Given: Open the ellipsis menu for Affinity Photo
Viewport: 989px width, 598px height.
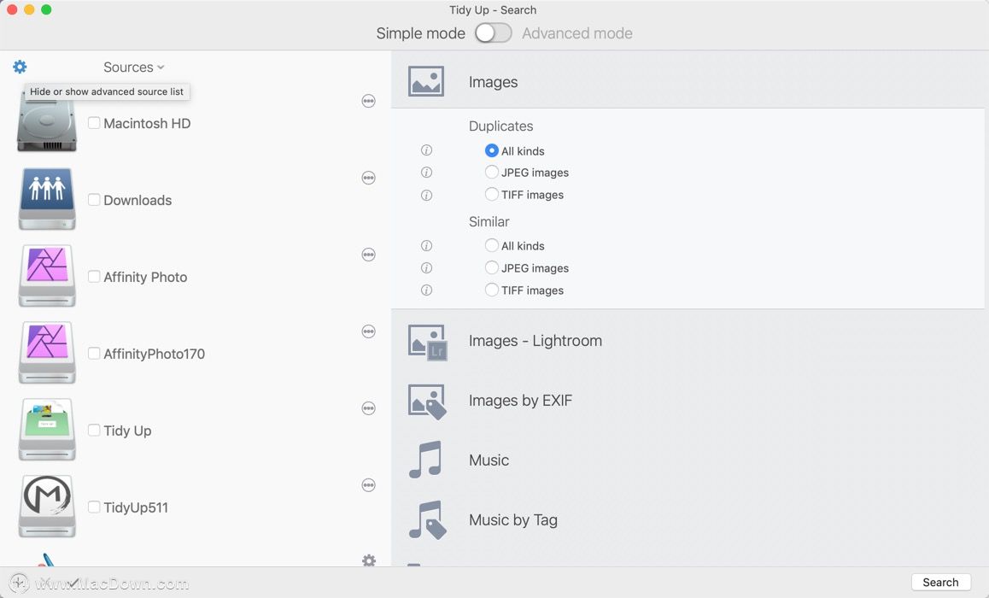Looking at the screenshot, I should pyautogui.click(x=369, y=255).
